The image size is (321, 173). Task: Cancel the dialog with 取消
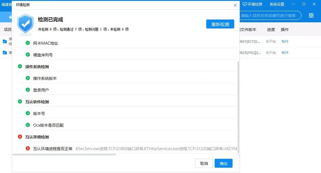pos(204,163)
